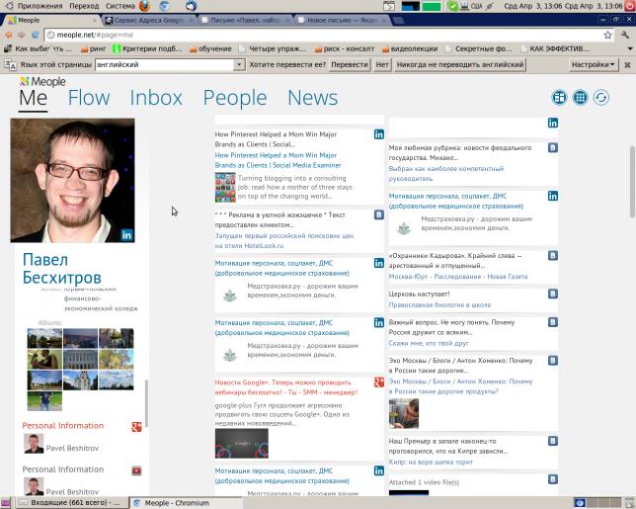Screen dimensions: 636x509
Task: Click the Meople - Chromium taskbar button
Action: pyautogui.click(x=187, y=503)
